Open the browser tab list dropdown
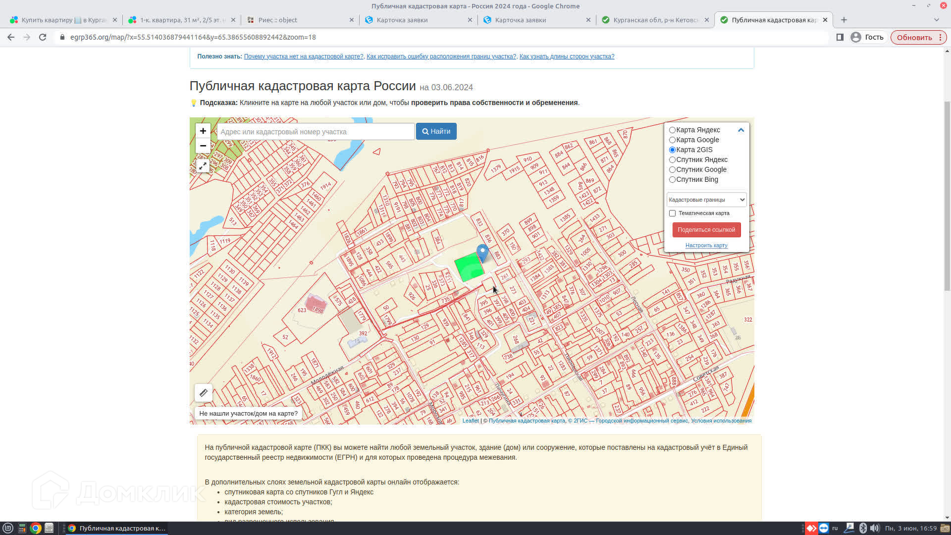The height and width of the screenshot is (535, 951). [936, 20]
